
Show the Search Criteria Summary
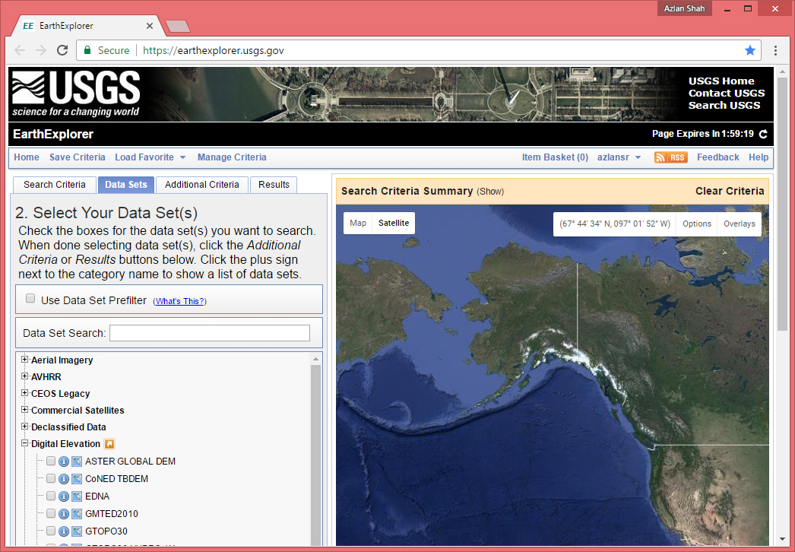[x=490, y=192]
